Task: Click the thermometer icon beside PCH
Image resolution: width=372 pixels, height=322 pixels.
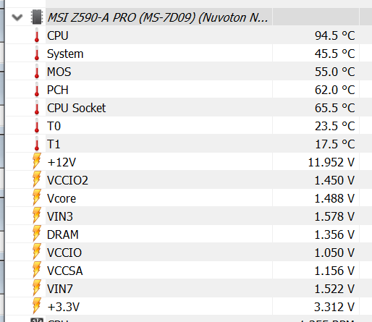Action: (x=37, y=90)
